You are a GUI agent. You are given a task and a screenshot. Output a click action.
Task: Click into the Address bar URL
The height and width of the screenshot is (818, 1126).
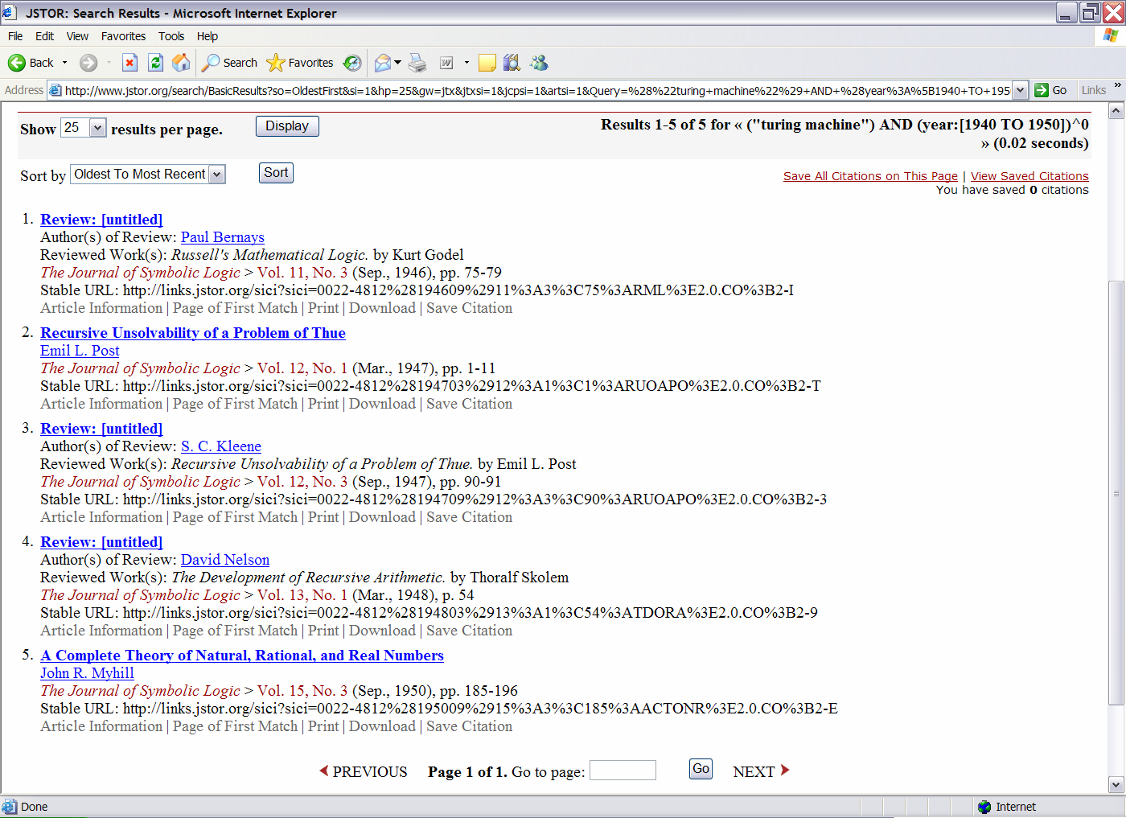(x=536, y=90)
